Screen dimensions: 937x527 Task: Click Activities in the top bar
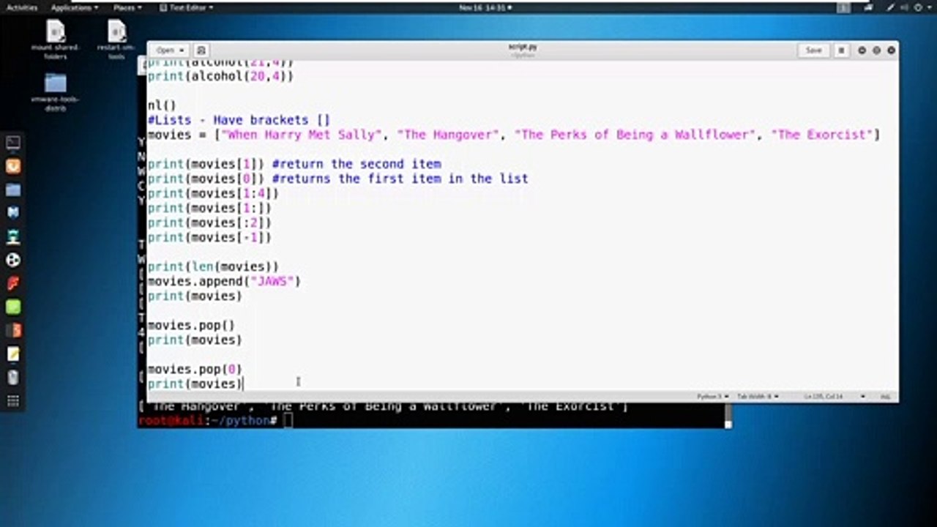[x=22, y=7]
